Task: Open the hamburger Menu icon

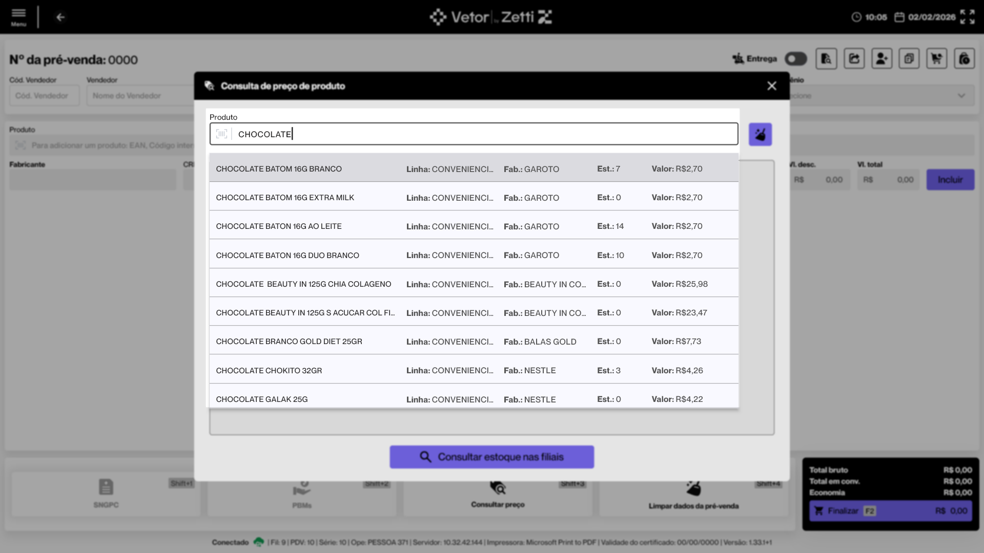Action: [x=18, y=16]
